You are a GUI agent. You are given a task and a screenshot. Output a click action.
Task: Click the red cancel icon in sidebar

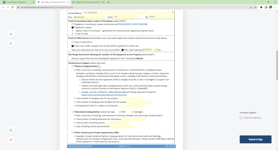(x=11, y=140)
